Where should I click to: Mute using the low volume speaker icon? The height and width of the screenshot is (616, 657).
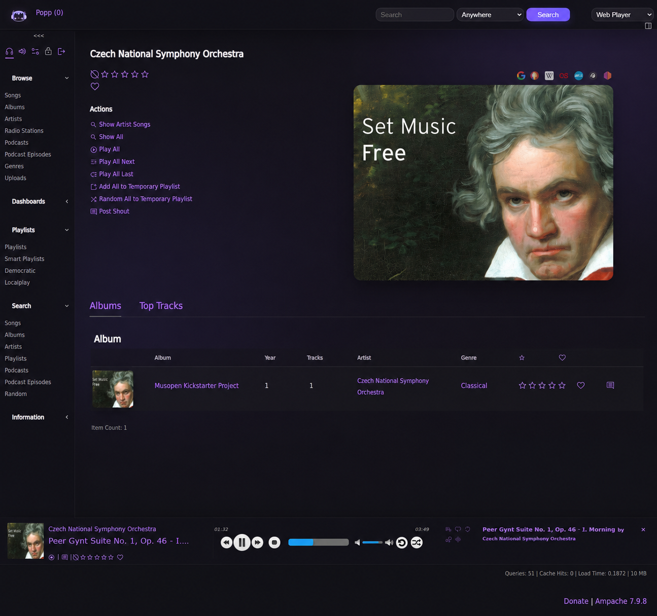(357, 542)
